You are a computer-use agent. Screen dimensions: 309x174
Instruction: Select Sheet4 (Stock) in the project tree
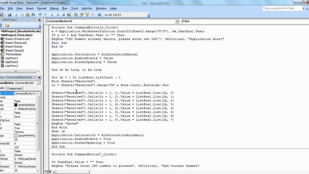[14, 46]
